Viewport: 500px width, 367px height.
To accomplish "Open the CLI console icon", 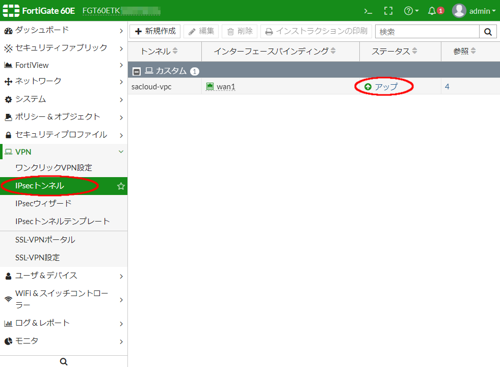I will pyautogui.click(x=368, y=10).
